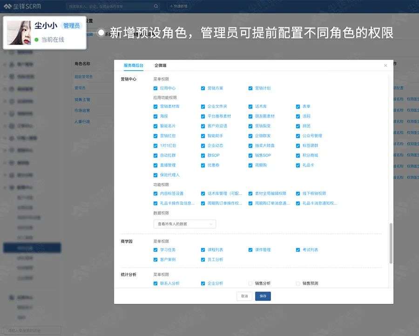The height and width of the screenshot is (336, 419).
Task: Click the search magnifier icon in top bar
Action: pos(156,6)
